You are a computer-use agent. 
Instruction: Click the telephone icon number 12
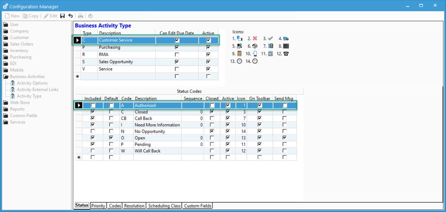tap(286, 54)
